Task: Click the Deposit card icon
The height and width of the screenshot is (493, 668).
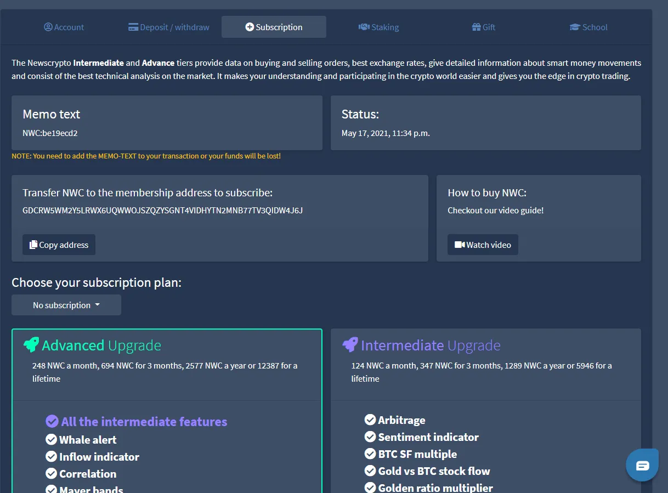Action: [x=133, y=27]
